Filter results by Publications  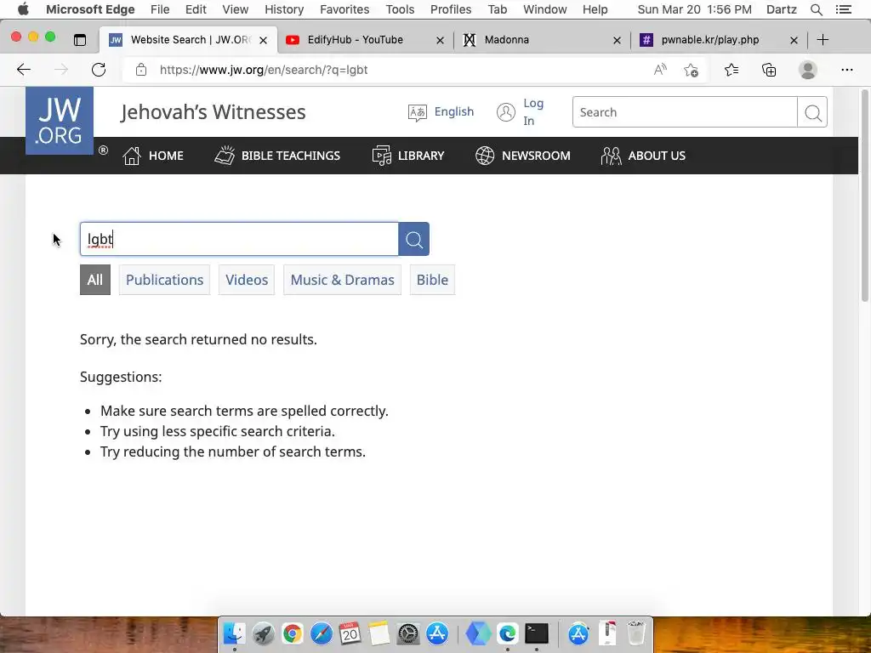point(164,280)
